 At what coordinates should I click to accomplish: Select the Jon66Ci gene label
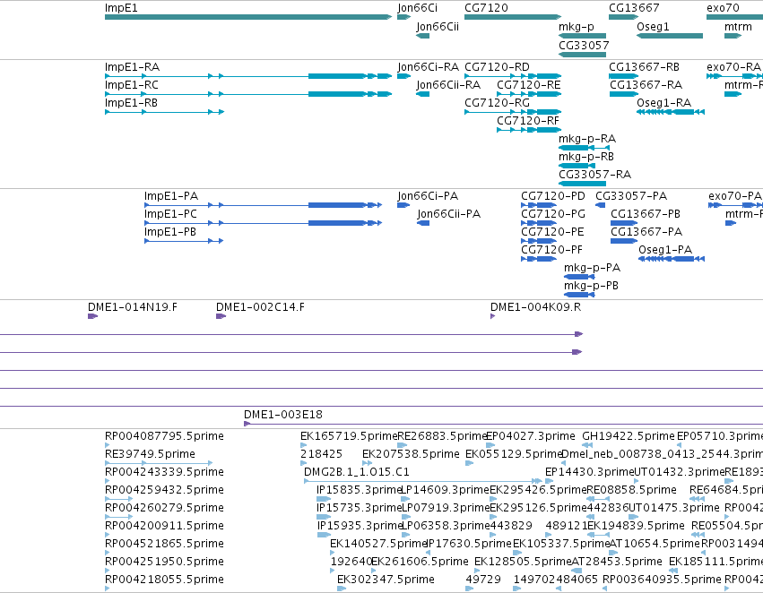click(417, 8)
